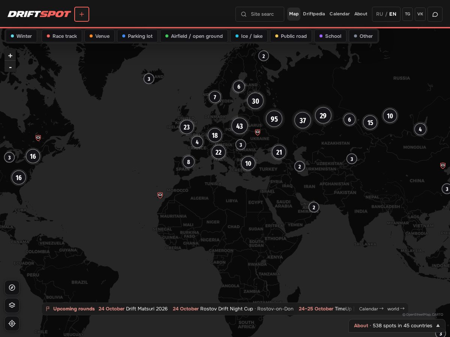Open the 4-spot cluster over France
Image resolution: width=450 pixels, height=337 pixels.
click(x=197, y=142)
